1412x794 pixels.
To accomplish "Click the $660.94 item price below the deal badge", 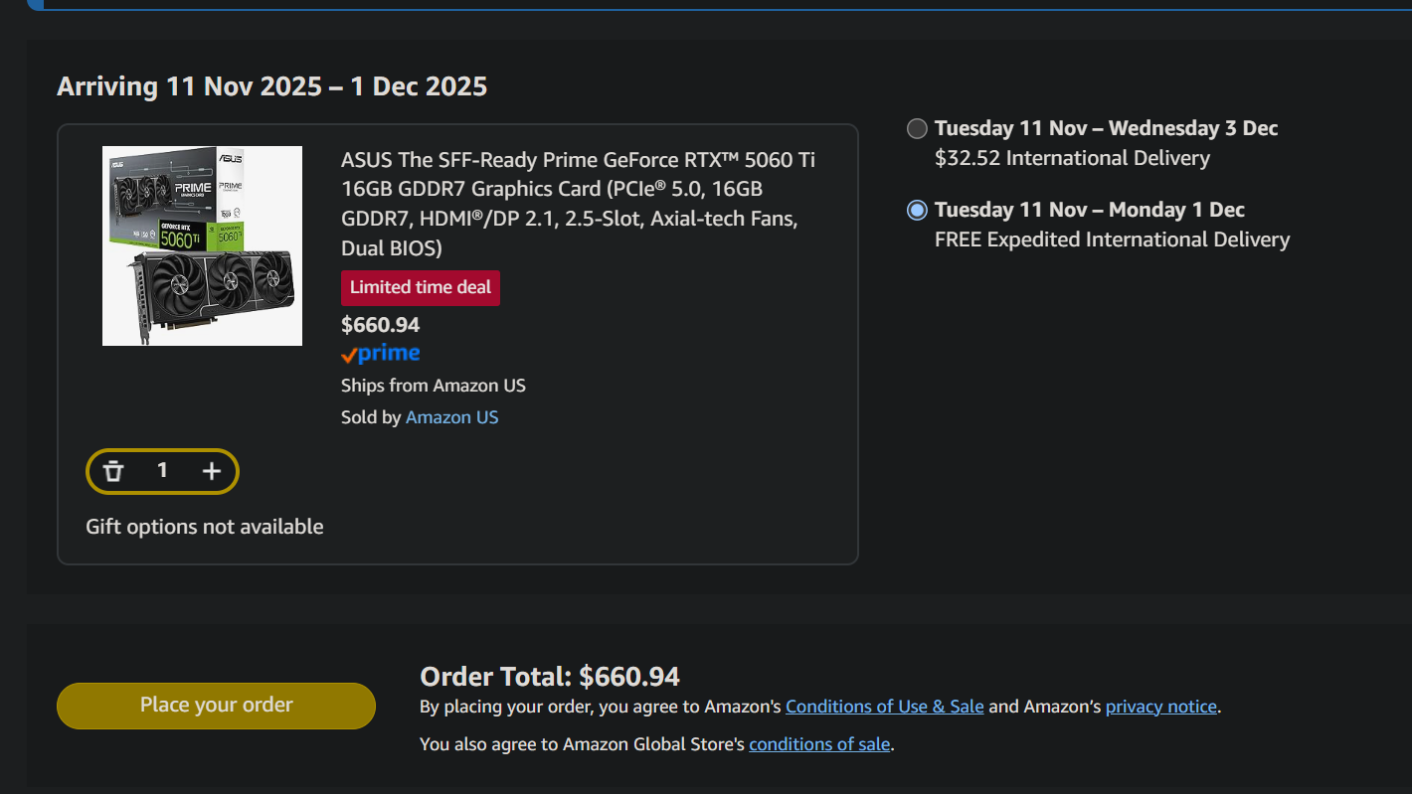I will [x=380, y=325].
